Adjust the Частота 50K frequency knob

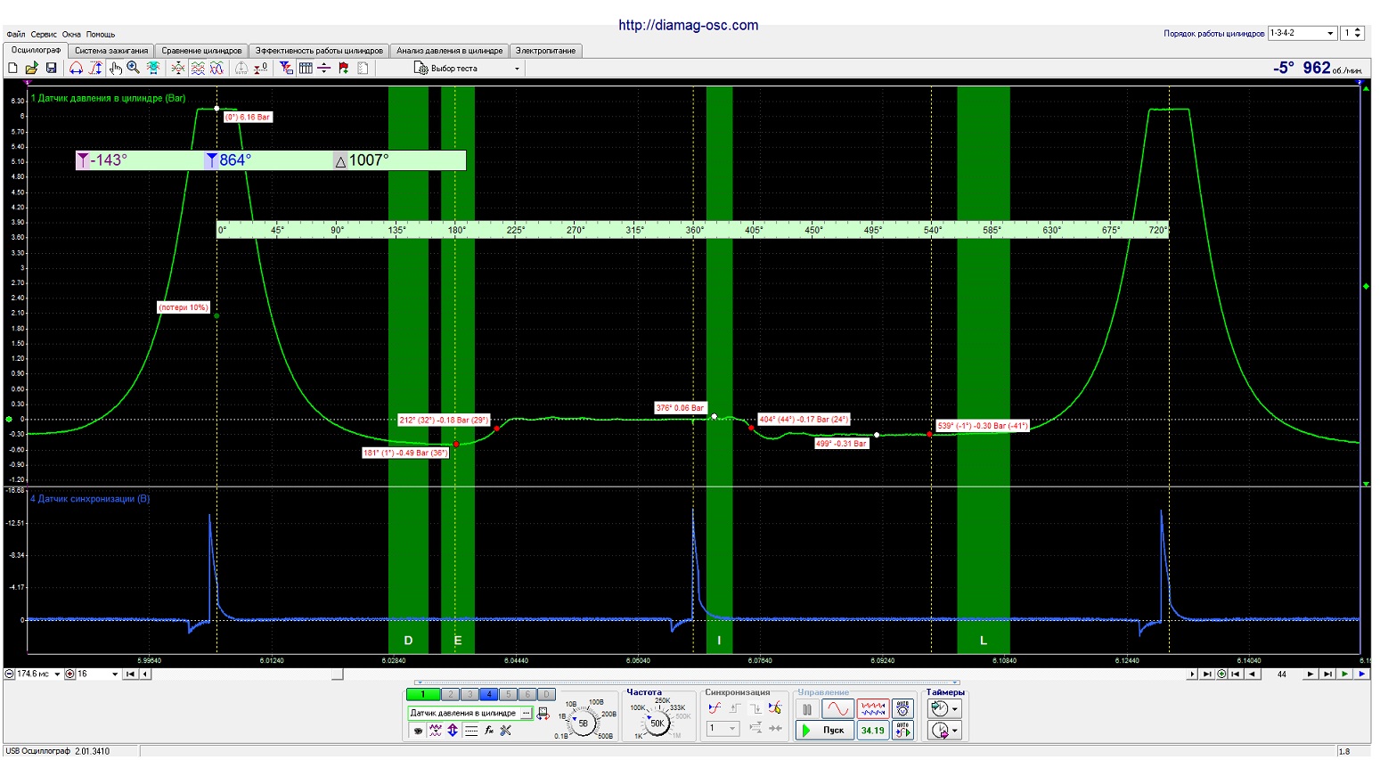(657, 723)
